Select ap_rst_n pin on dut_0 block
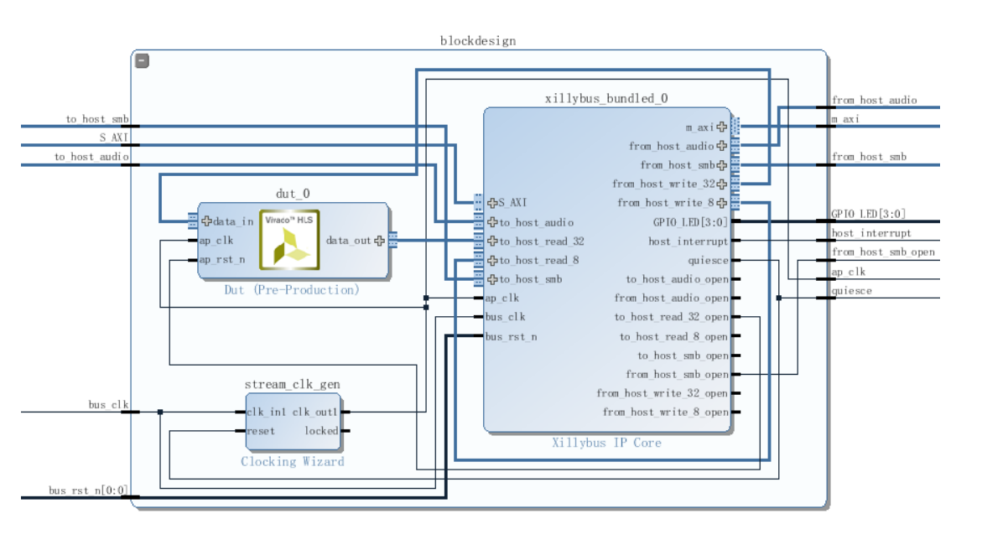The width and height of the screenshot is (1008, 550). 222,259
